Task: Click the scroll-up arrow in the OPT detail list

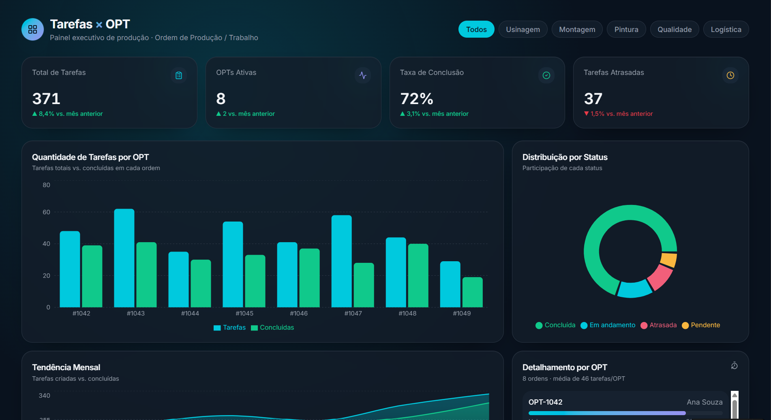Action: pos(735,395)
